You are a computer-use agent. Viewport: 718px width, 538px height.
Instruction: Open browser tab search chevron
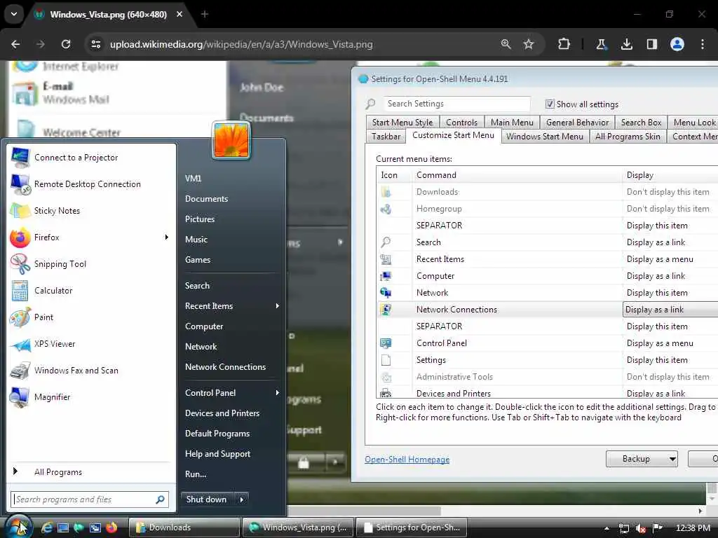14,14
